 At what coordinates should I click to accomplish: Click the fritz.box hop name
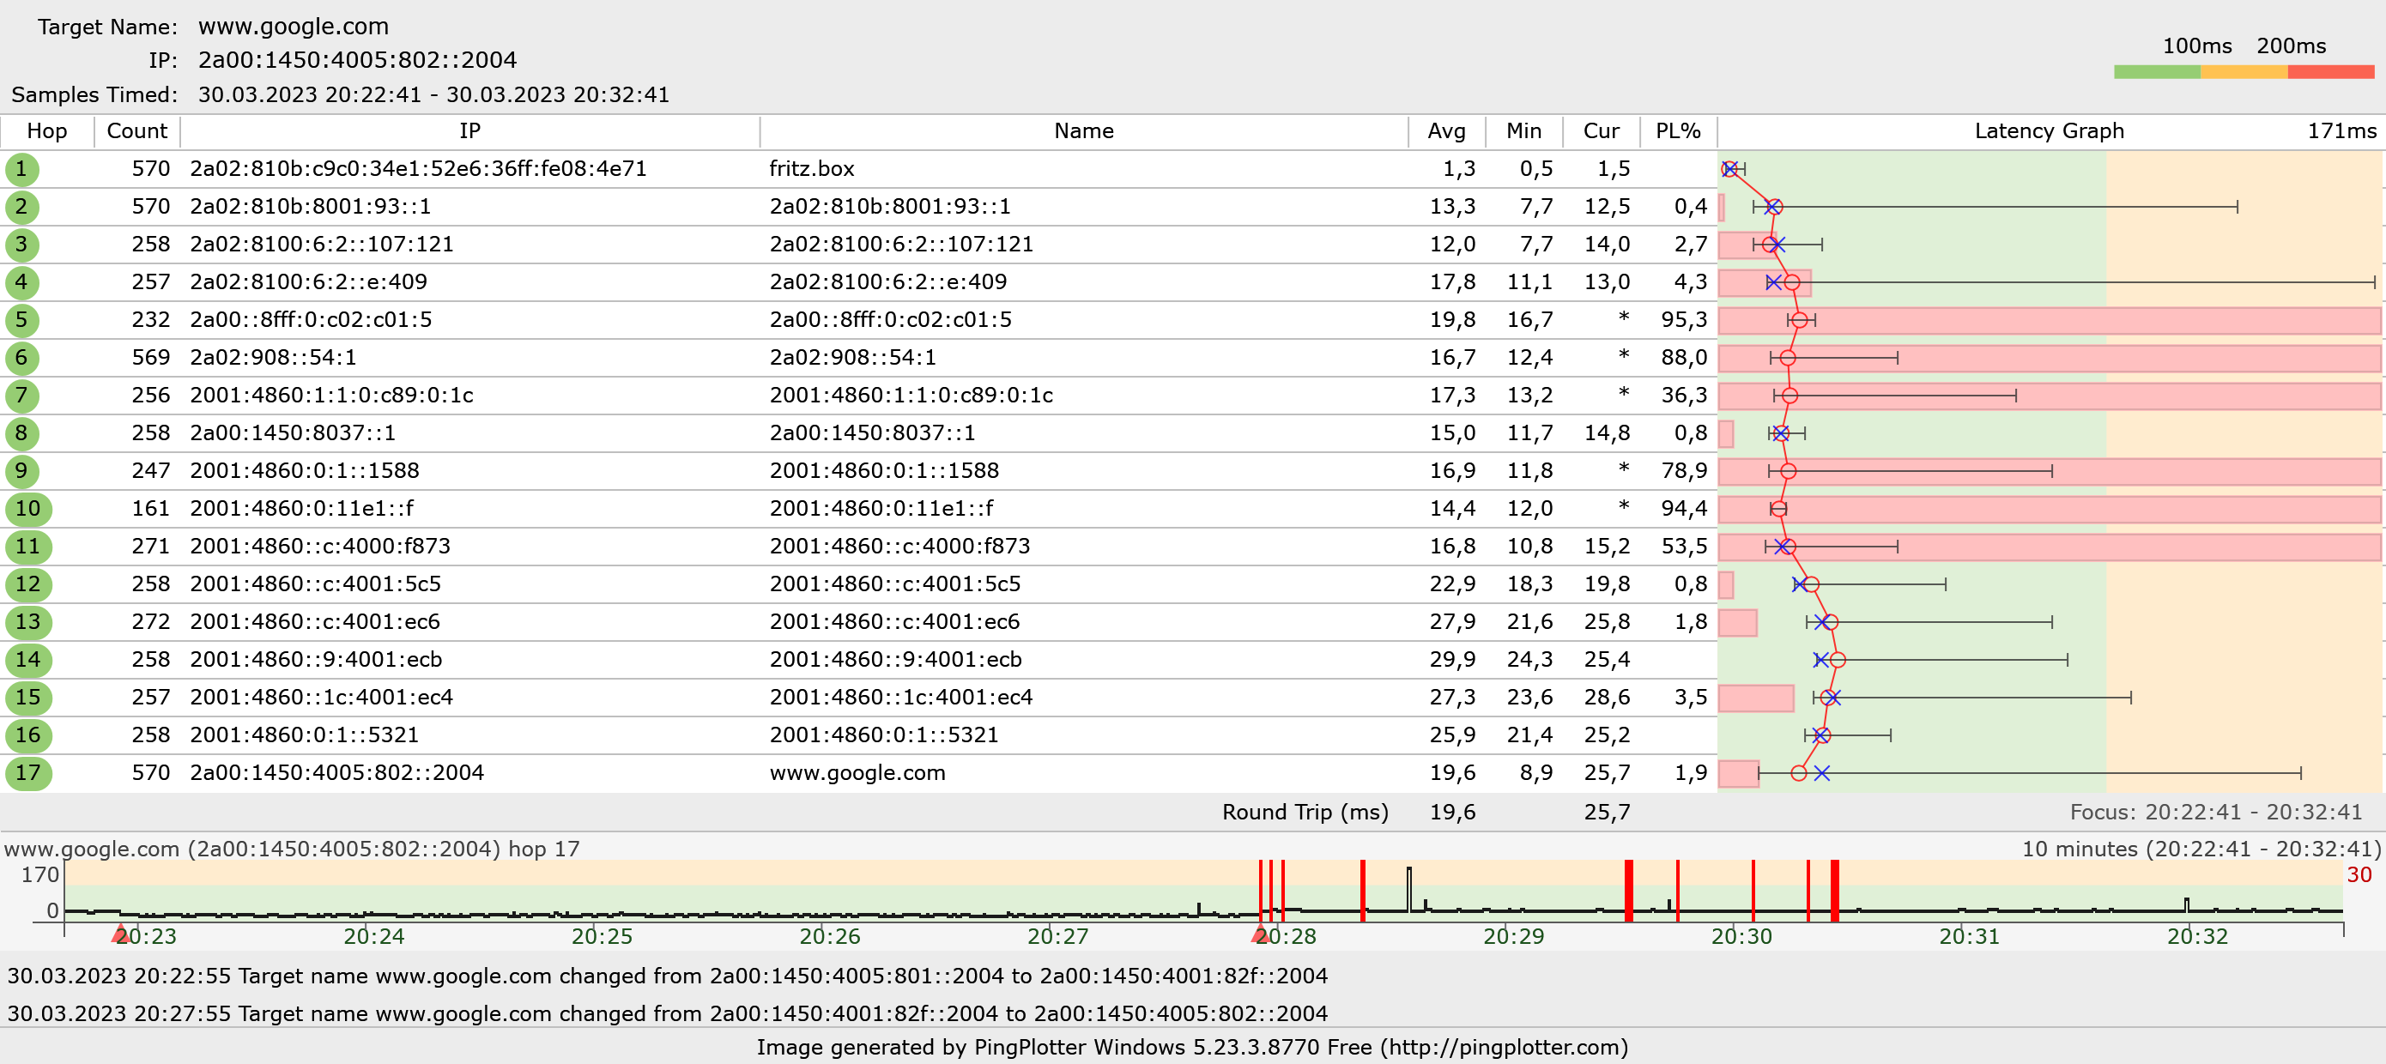811,169
